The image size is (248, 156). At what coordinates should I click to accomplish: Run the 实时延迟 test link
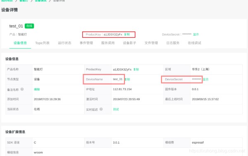(x=116, y=109)
